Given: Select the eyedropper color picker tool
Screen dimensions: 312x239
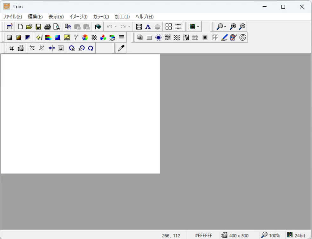Looking at the screenshot, I should coord(121,48).
